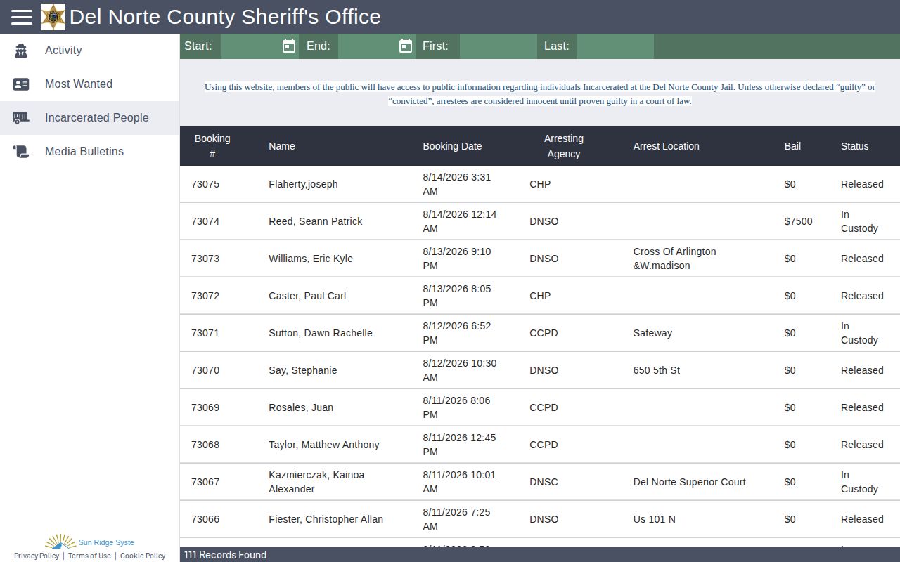Open the Start date calendar picker

pyautogui.click(x=289, y=46)
